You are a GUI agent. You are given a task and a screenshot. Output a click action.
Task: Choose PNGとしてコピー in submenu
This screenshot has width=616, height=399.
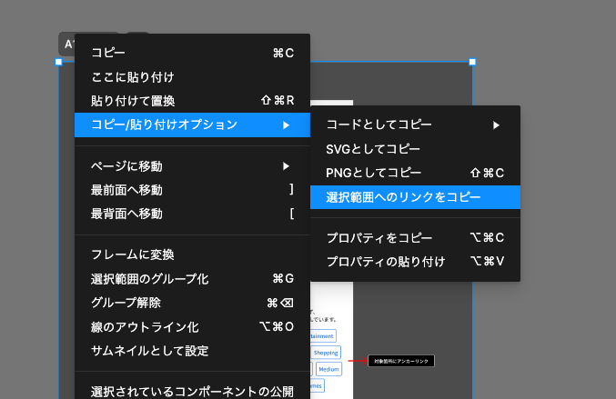coord(415,173)
